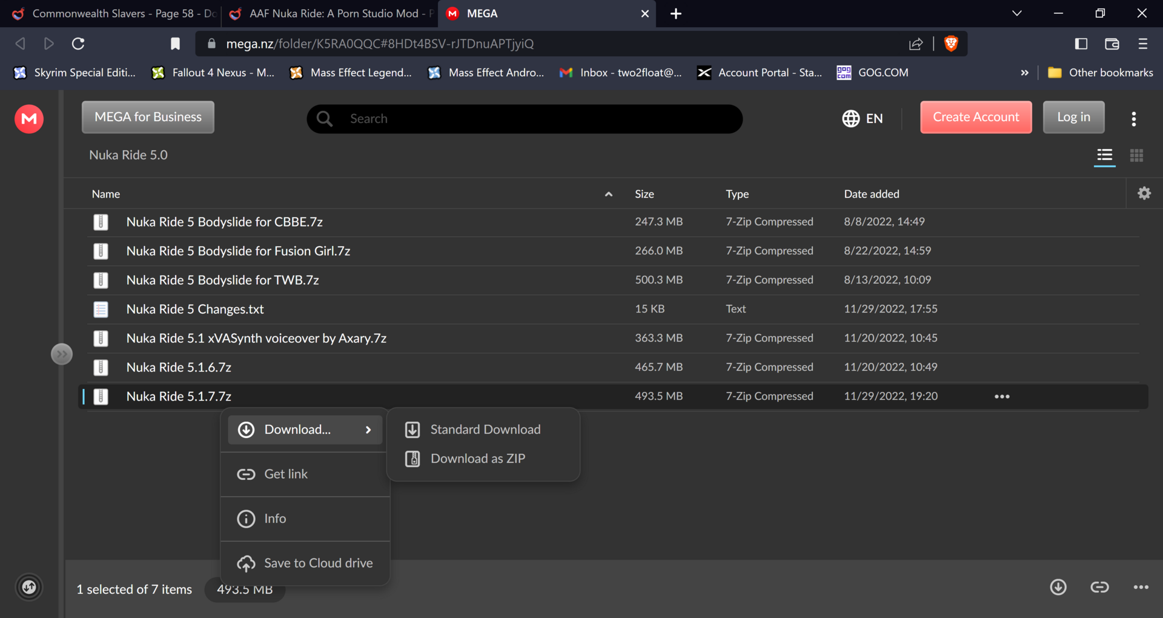Sort files by Size column
The height and width of the screenshot is (618, 1163).
click(x=644, y=194)
